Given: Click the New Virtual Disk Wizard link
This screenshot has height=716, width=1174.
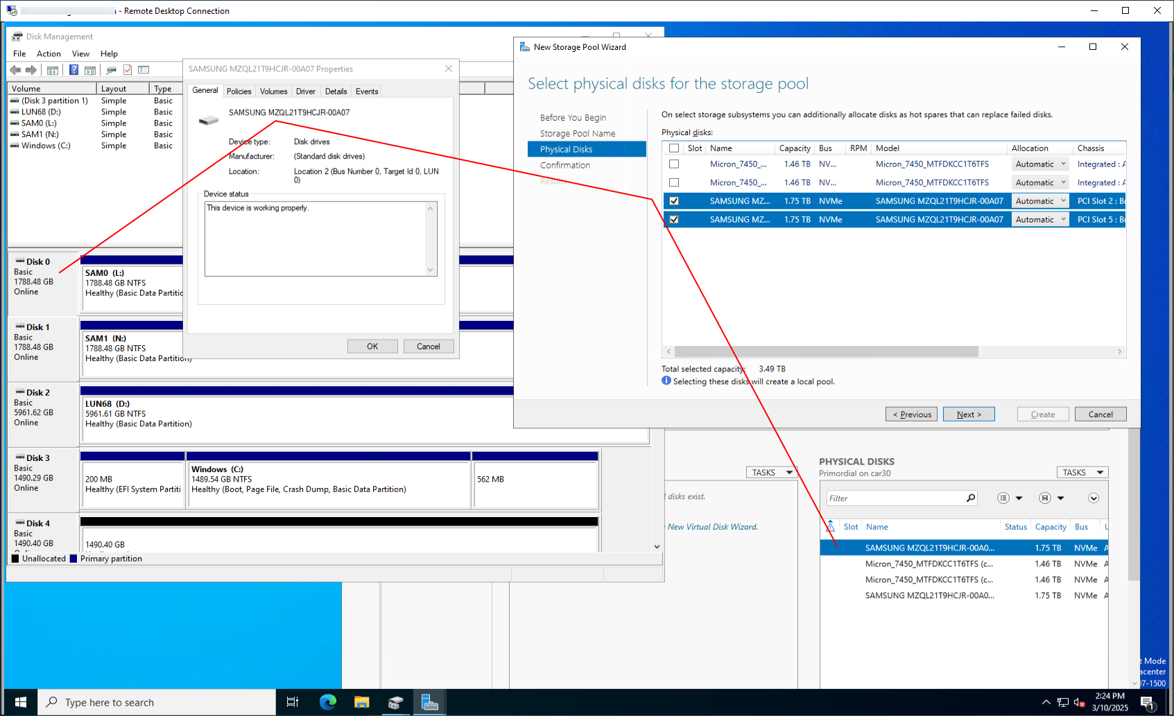Looking at the screenshot, I should click(713, 527).
